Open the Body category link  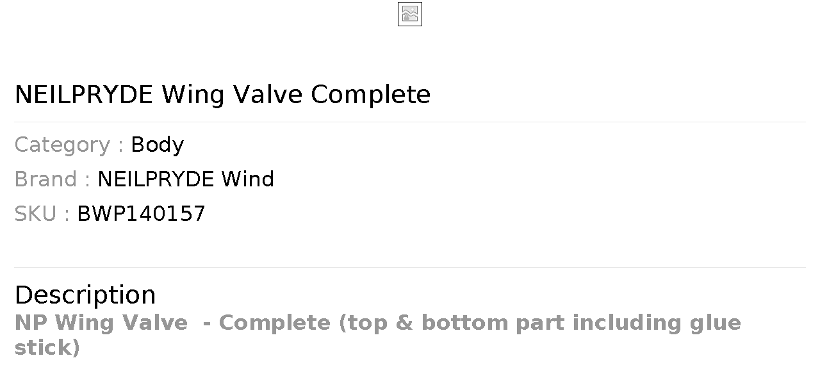click(157, 145)
